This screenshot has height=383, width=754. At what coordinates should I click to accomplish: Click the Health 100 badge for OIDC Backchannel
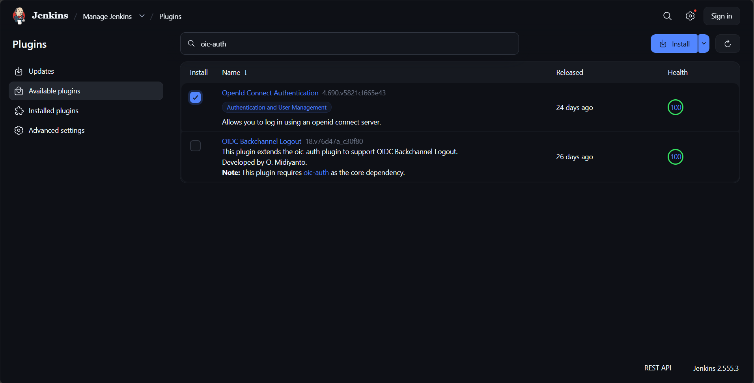tap(676, 157)
